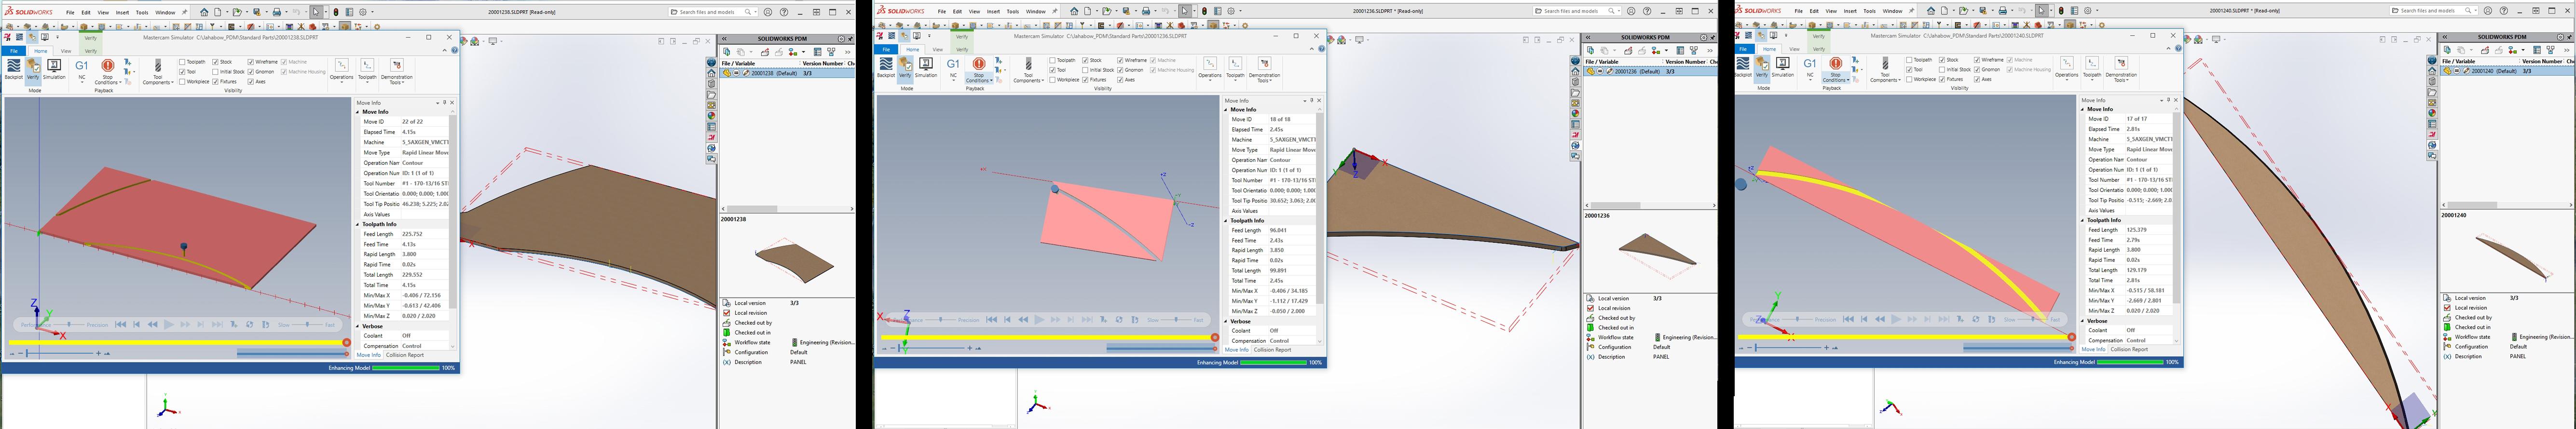Image resolution: width=2576 pixels, height=429 pixels.
Task: Collapse Verbose section in the 20001238 Move Info panel
Action: [358, 326]
